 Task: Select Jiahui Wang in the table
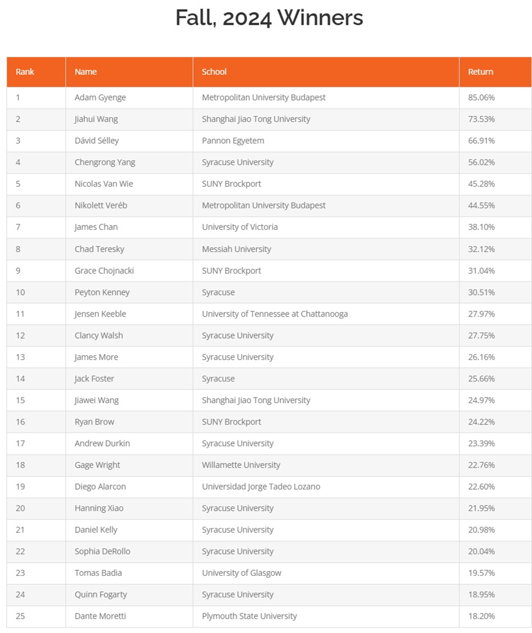[x=96, y=119]
